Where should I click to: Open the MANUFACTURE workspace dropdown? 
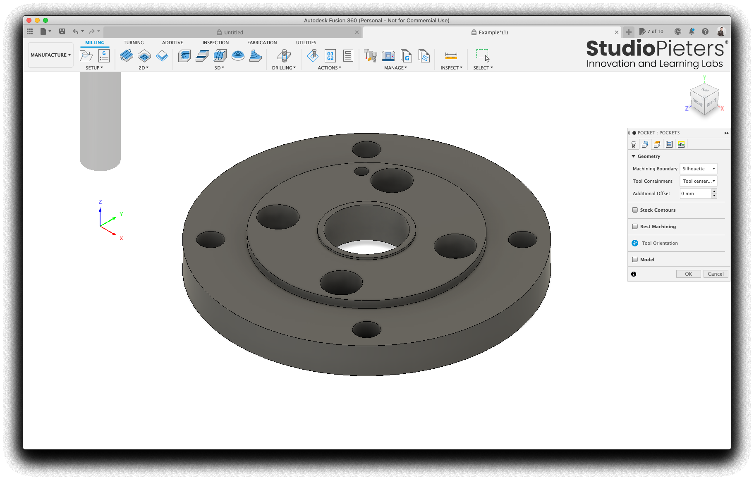(x=50, y=55)
